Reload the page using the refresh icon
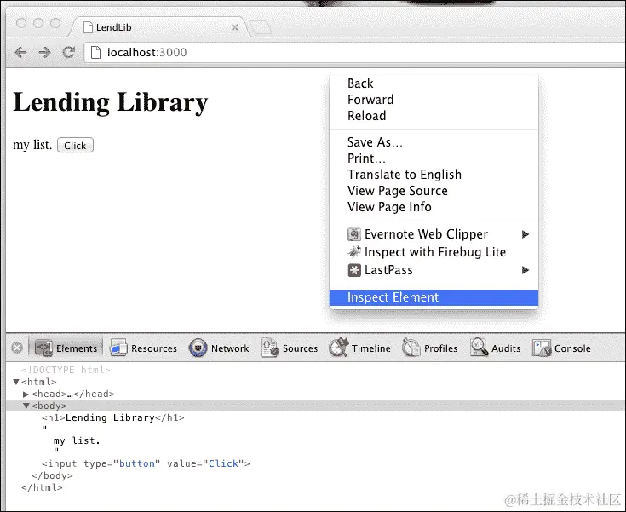626x512 pixels. pyautogui.click(x=69, y=52)
